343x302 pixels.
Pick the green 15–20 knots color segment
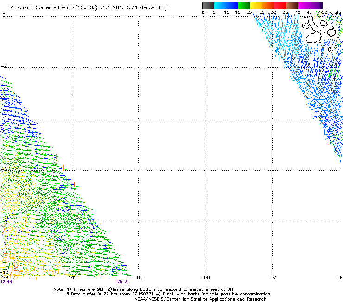(x=244, y=6)
